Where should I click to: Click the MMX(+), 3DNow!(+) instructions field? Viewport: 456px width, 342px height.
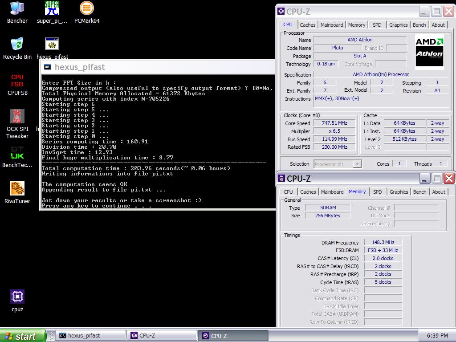381,102
